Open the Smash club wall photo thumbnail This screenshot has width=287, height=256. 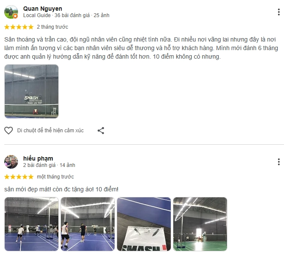tap(31, 91)
